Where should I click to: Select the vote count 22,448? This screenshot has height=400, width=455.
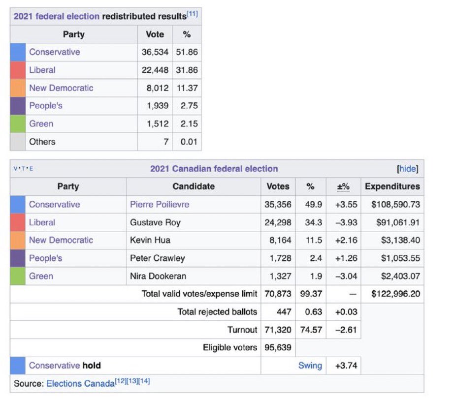click(155, 70)
